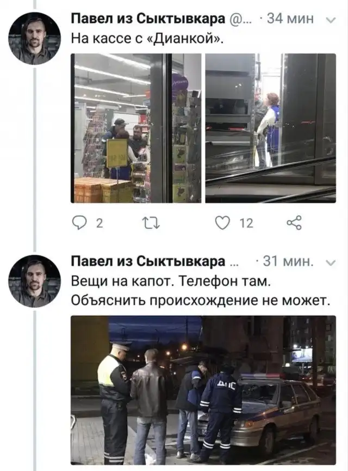This screenshot has height=471, width=348.
Task: View the 2 replies count
Action: point(99,223)
